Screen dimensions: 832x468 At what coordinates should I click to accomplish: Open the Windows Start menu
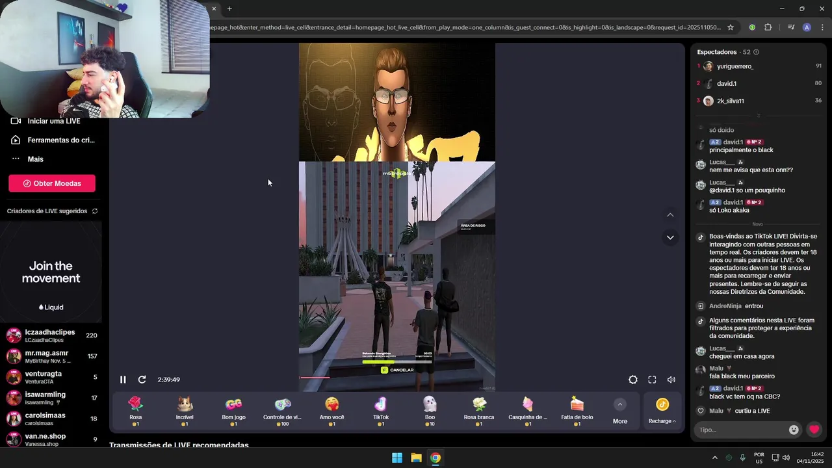[397, 458]
